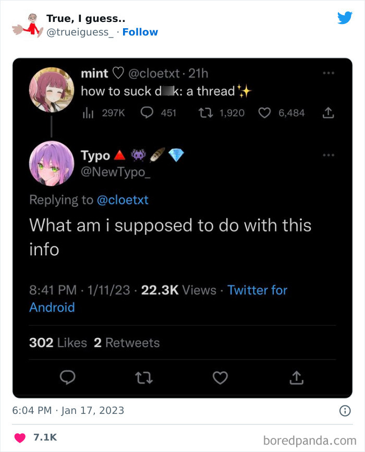Click the Twitter for Android link
Image resolution: width=365 pixels, height=452 pixels.
257,290
